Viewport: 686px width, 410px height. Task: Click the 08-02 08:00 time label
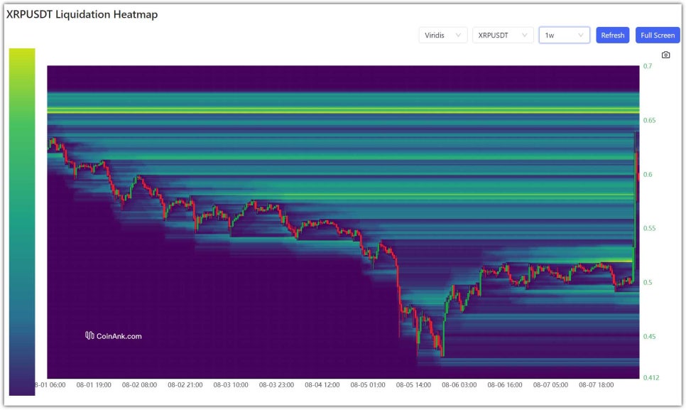[139, 384]
